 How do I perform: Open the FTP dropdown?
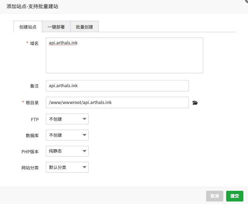(67, 119)
